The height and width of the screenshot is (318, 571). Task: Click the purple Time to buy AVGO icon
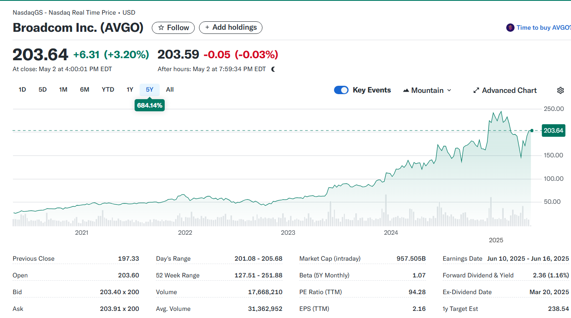coord(510,28)
